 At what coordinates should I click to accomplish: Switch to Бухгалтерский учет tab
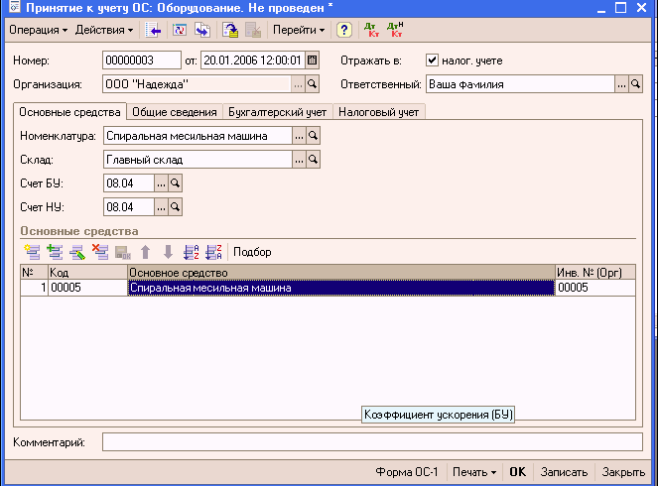coord(277,112)
